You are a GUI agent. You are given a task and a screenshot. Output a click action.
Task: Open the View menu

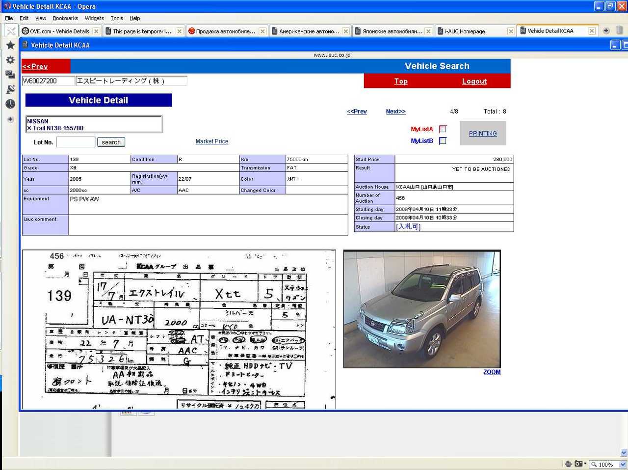tap(41, 18)
